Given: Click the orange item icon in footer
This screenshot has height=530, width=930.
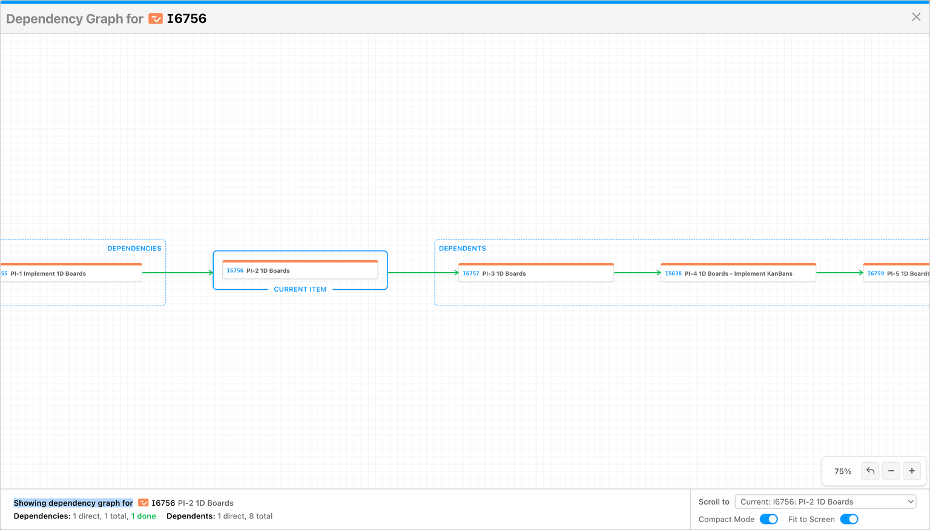Looking at the screenshot, I should coord(143,503).
